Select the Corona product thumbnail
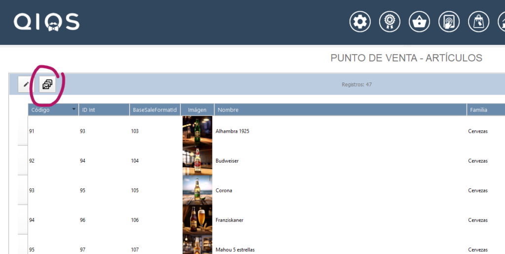 click(197, 190)
